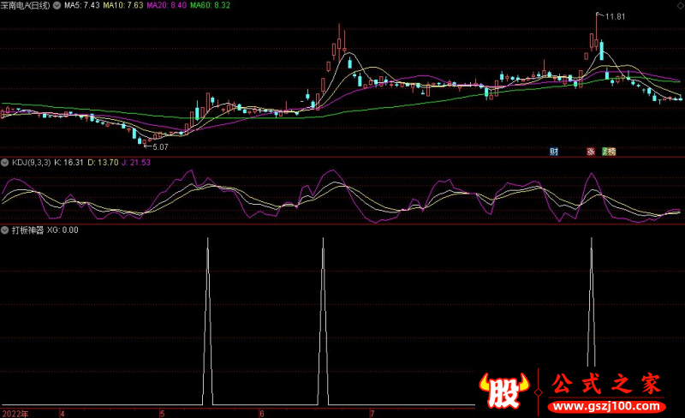Screen dimensions: 685x418
Task: Click the J: 21.53 value
Action: (x=136, y=163)
